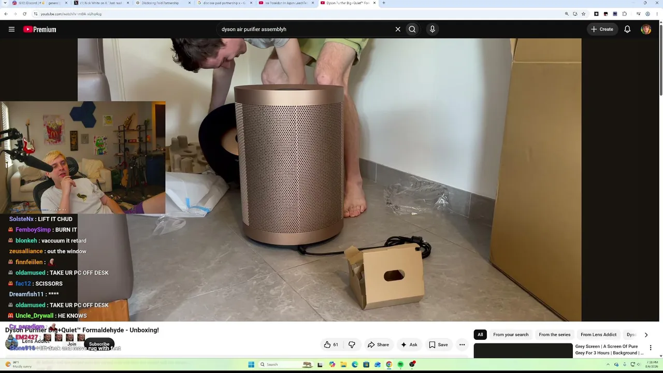Open the video title Dyson Purifier Big+Quiet Formaldehyde
The height and width of the screenshot is (373, 663).
click(x=82, y=330)
